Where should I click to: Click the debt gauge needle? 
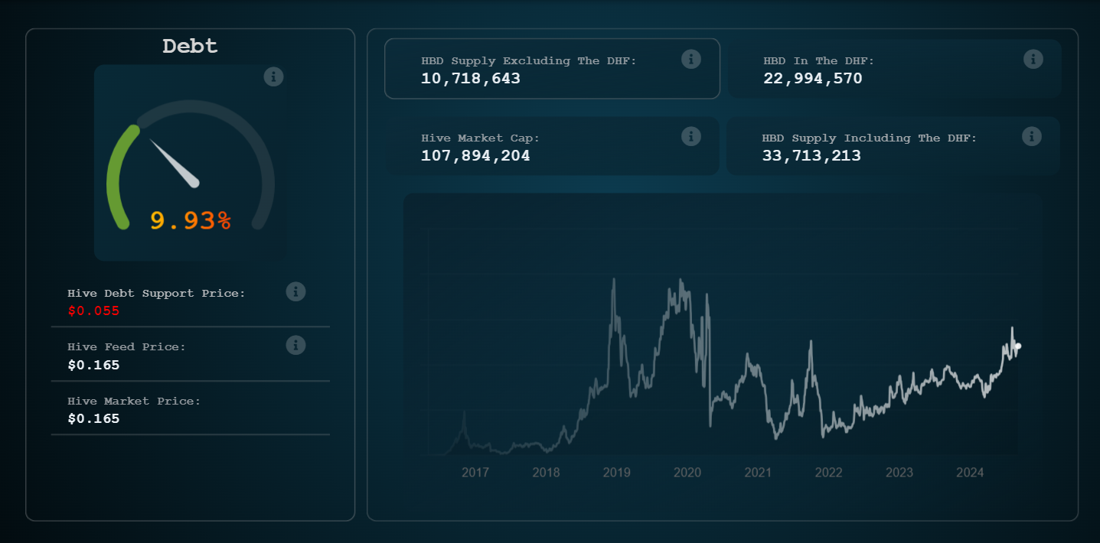(175, 163)
